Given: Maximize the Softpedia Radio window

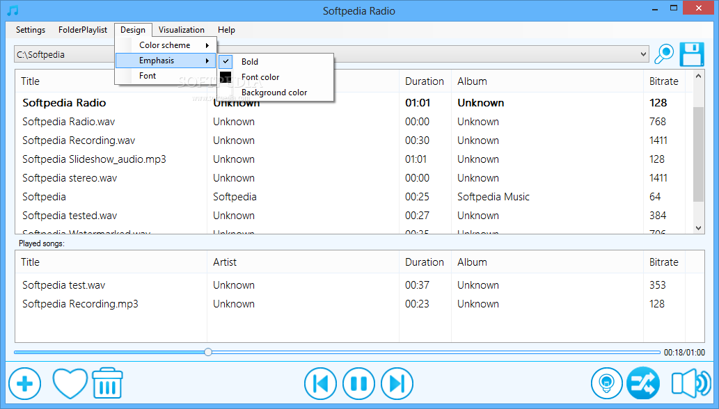Looking at the screenshot, I should pyautogui.click(x=674, y=8).
